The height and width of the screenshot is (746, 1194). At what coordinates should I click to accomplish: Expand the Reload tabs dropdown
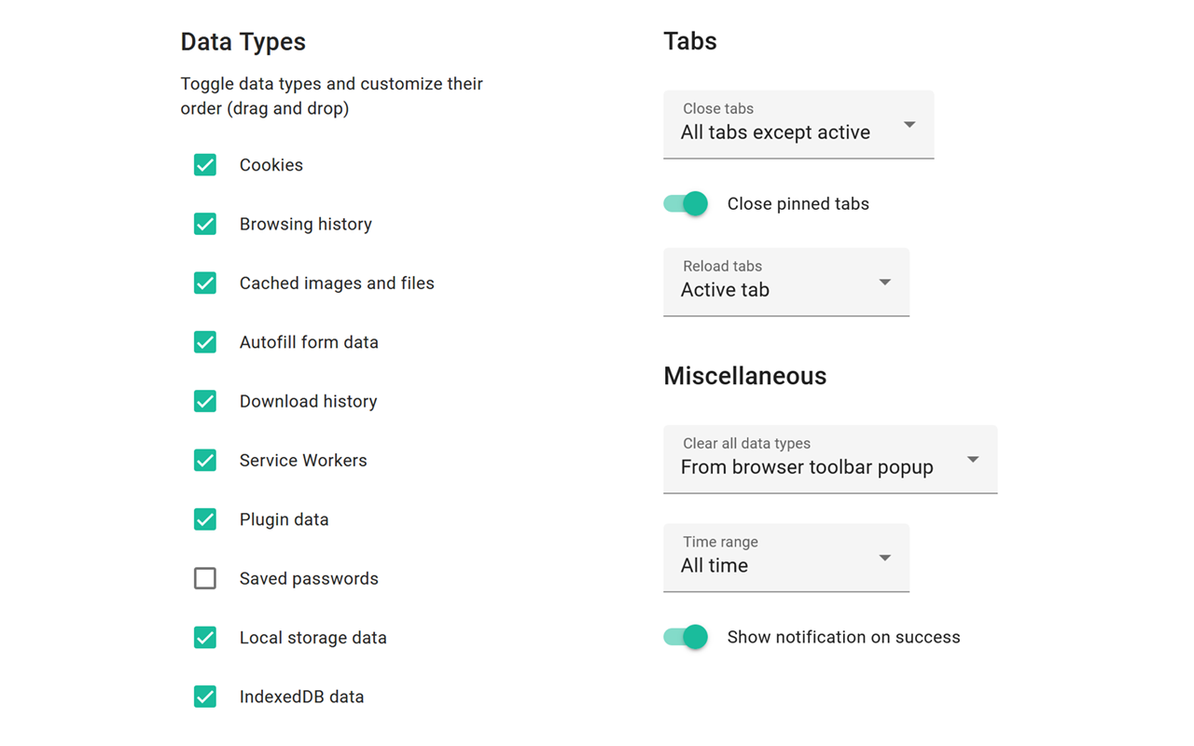coord(785,283)
